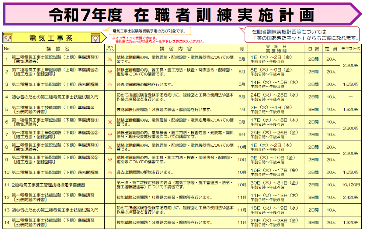Click the date 25日（木）～26日（金）
Screen dimensions: 365x231
(274, 132)
